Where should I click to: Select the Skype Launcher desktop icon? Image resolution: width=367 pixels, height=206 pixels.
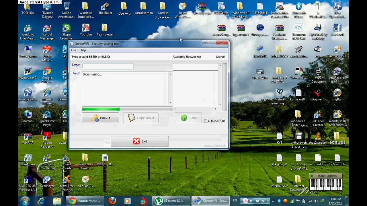point(66,32)
